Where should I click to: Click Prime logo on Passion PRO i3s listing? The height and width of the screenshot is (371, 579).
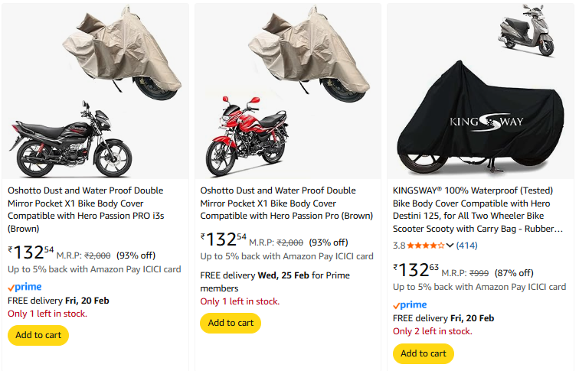click(x=25, y=287)
